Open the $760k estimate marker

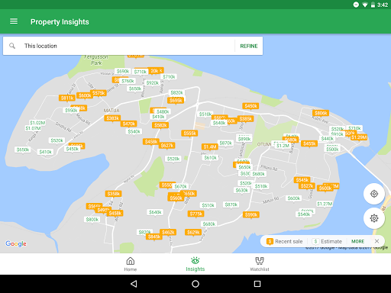click(x=128, y=81)
